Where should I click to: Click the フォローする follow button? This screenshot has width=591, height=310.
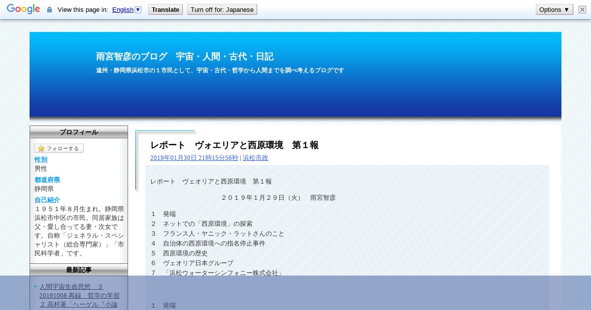59,148
